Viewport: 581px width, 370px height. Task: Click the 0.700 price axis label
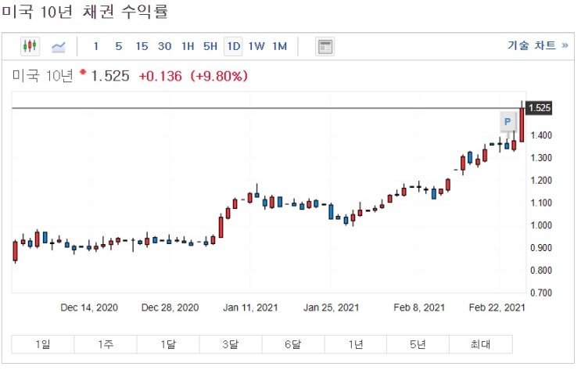pos(541,293)
